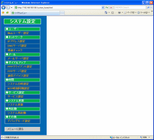Click the Stop loading red X icon

(x=111, y=8)
